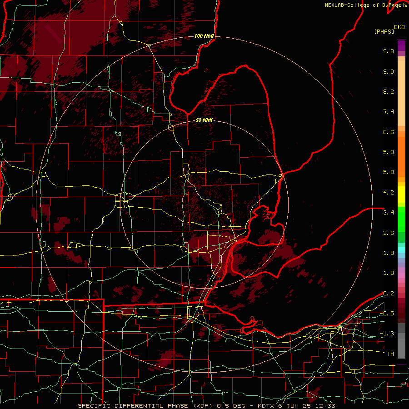The image size is (409, 409).
Task: Pick the purple top segment of color bar
Action: click(401, 46)
